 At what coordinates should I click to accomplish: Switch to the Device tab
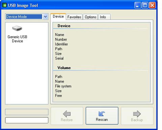[58, 17]
